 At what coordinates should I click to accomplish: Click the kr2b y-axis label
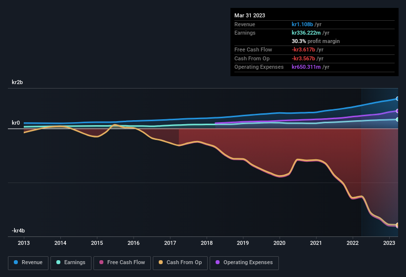pos(18,82)
